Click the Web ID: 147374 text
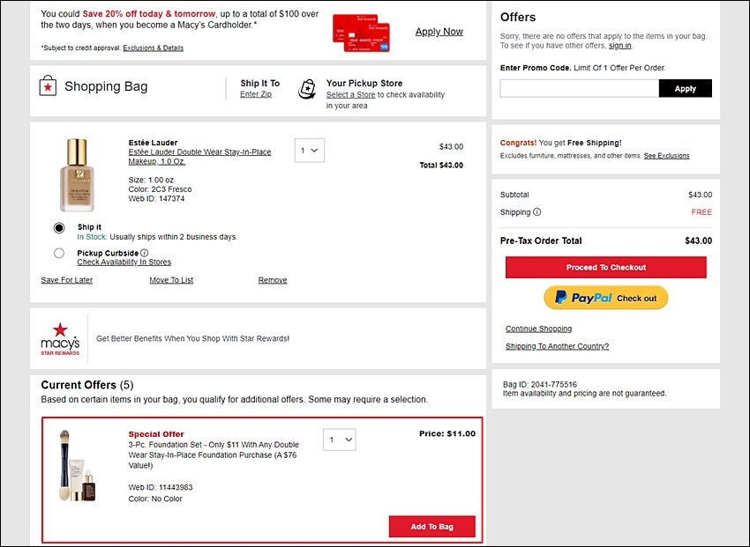Screen dimensions: 750x547 [156, 198]
